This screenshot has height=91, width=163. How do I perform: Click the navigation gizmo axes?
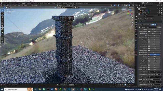coord(130,12)
